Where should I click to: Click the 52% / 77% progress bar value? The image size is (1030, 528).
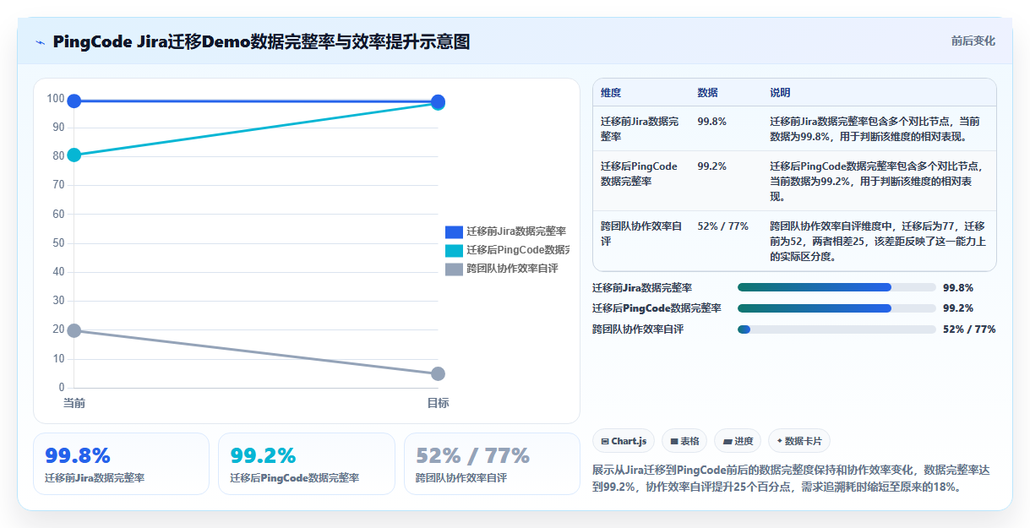tap(969, 329)
